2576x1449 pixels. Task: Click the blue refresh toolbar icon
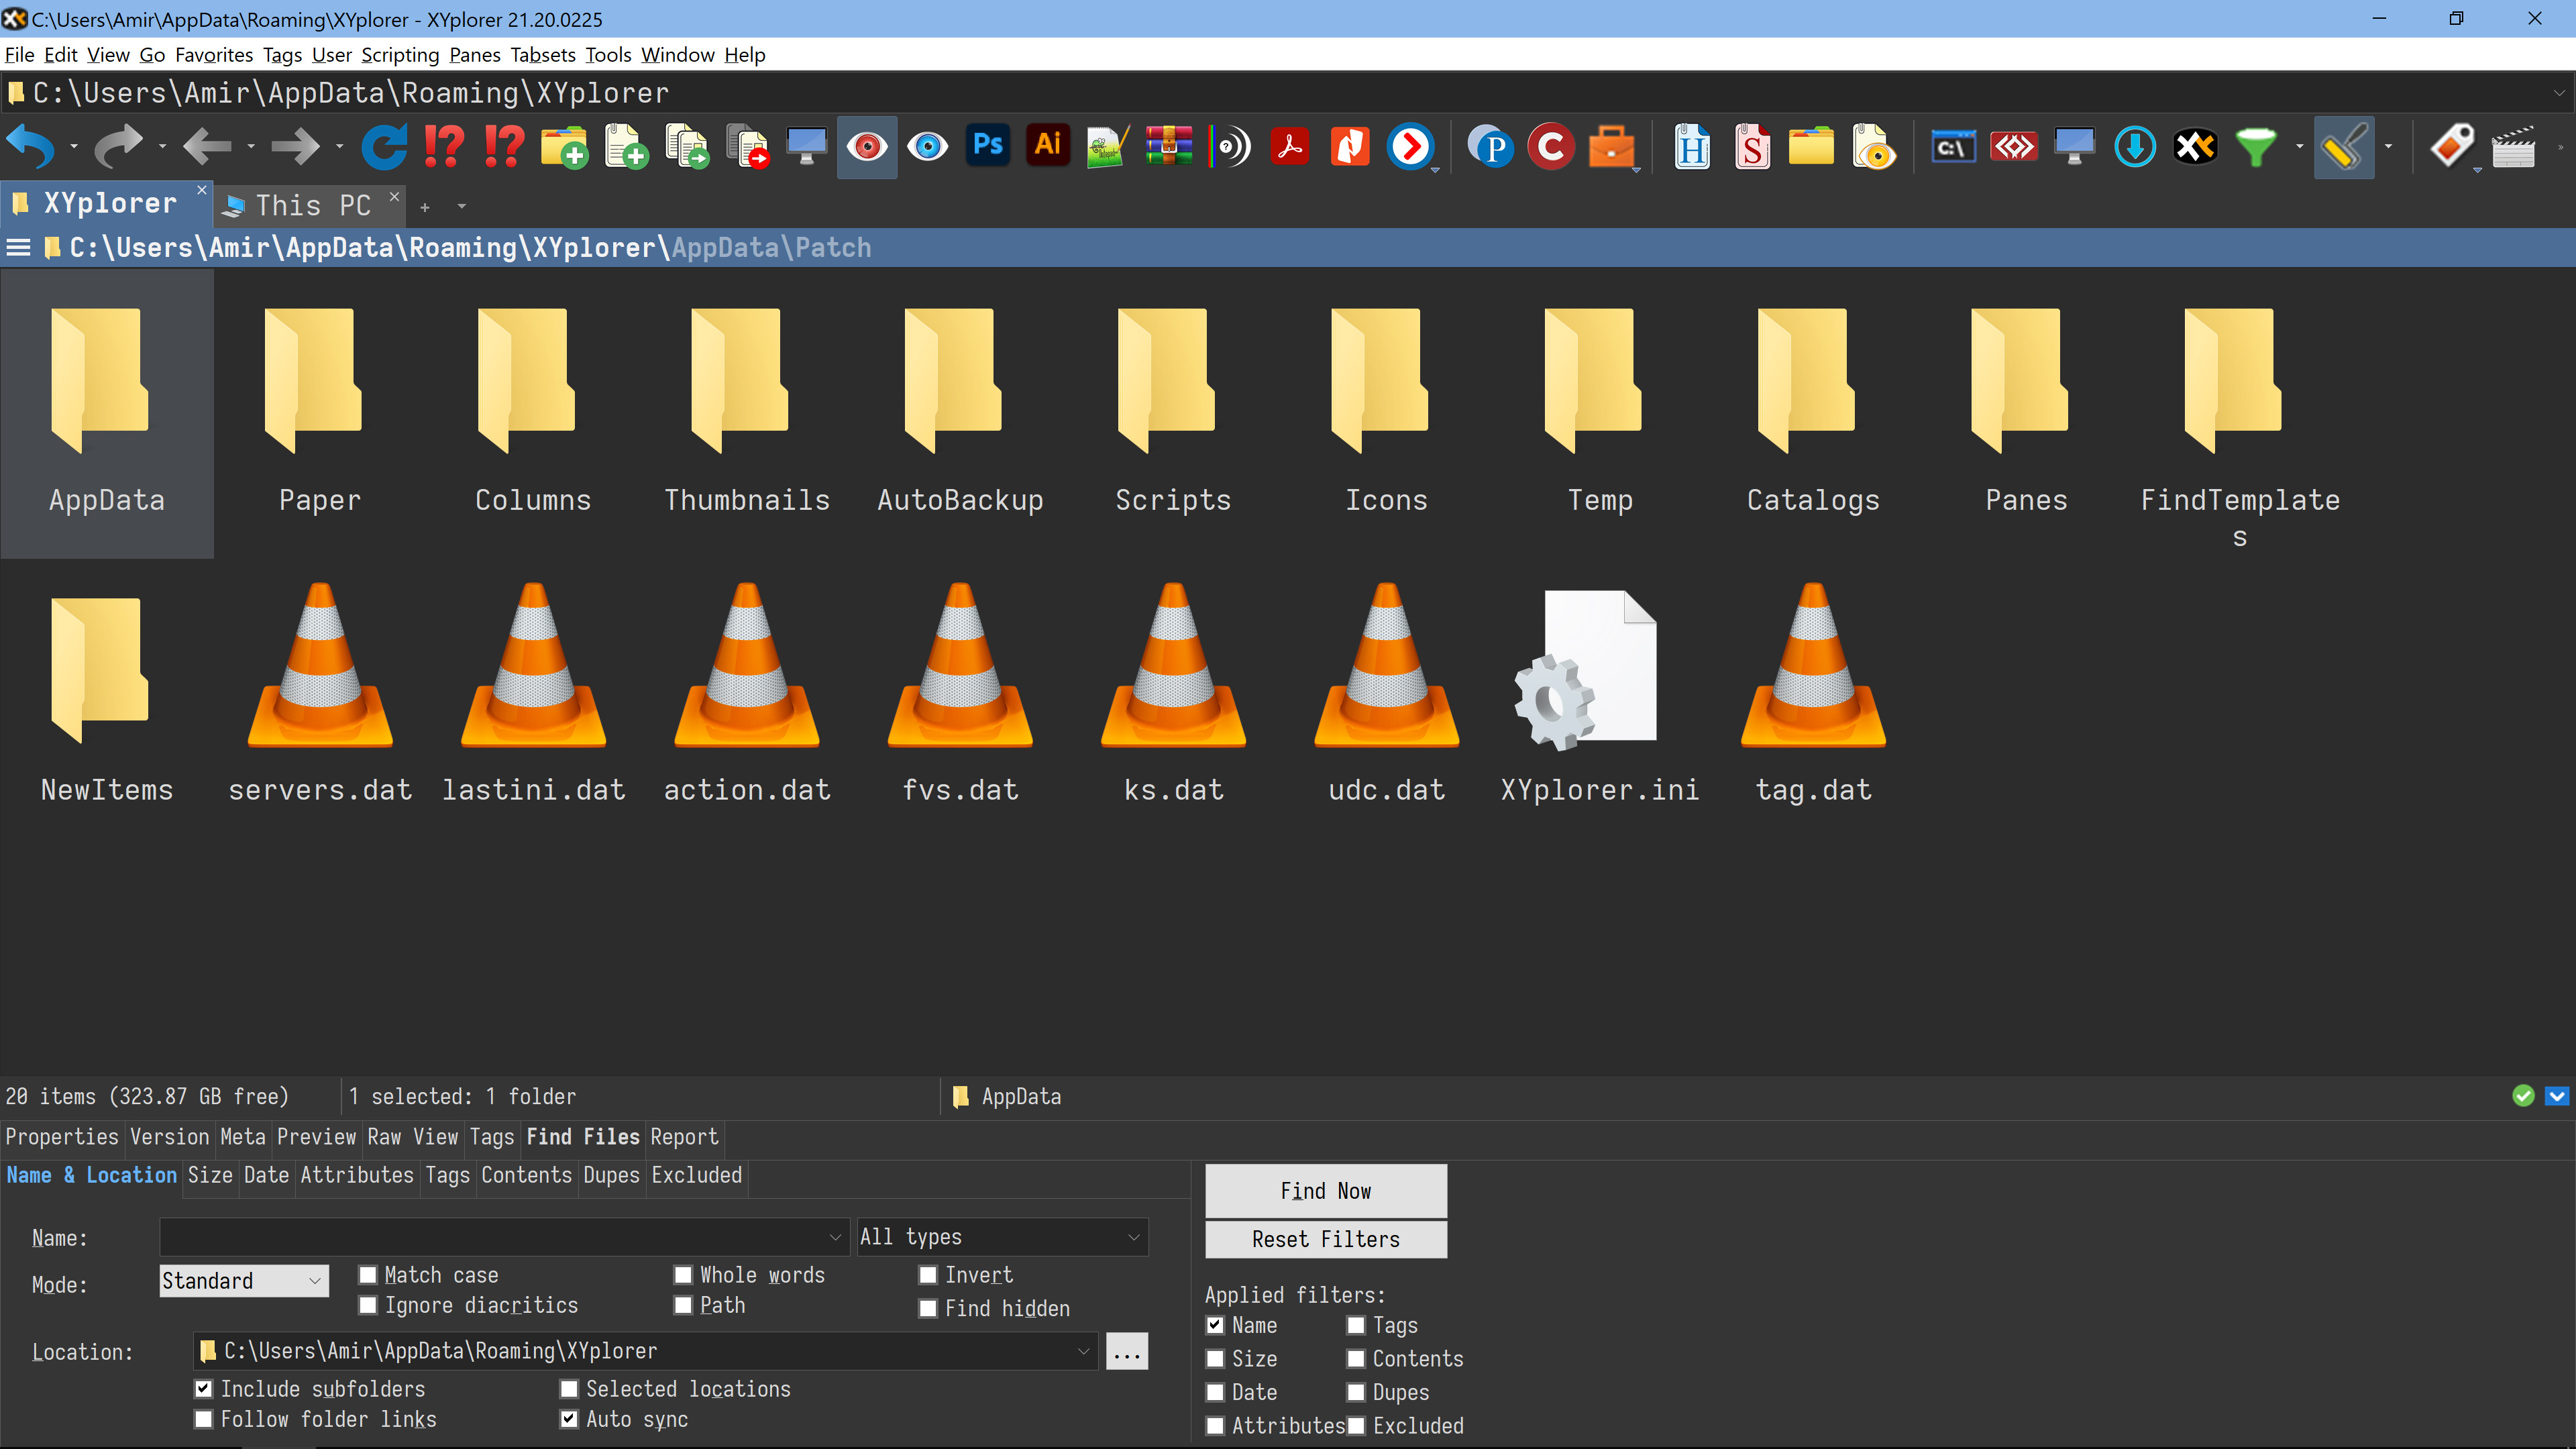(383, 147)
